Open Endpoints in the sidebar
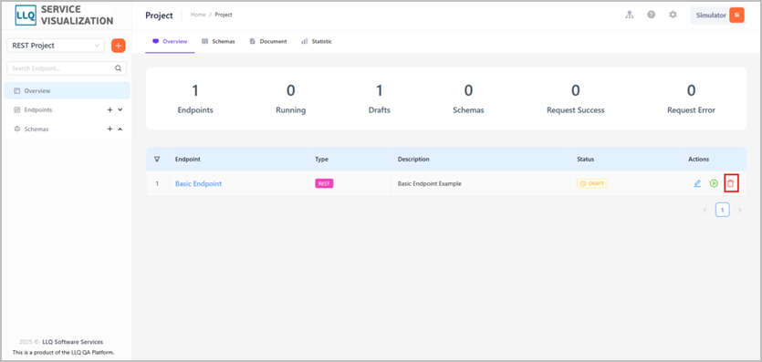 38,109
